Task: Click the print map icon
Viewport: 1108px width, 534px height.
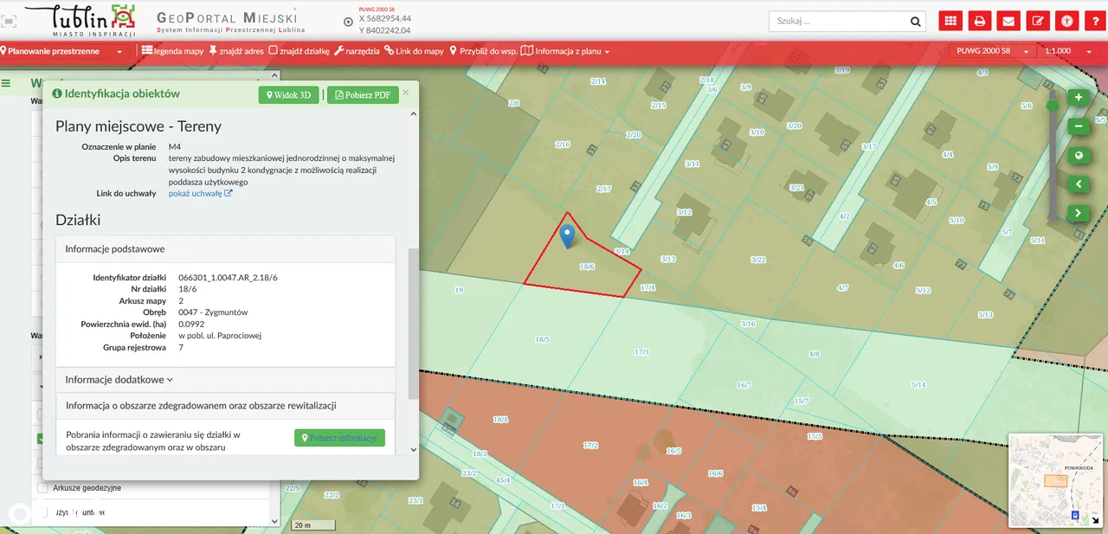Action: point(979,22)
